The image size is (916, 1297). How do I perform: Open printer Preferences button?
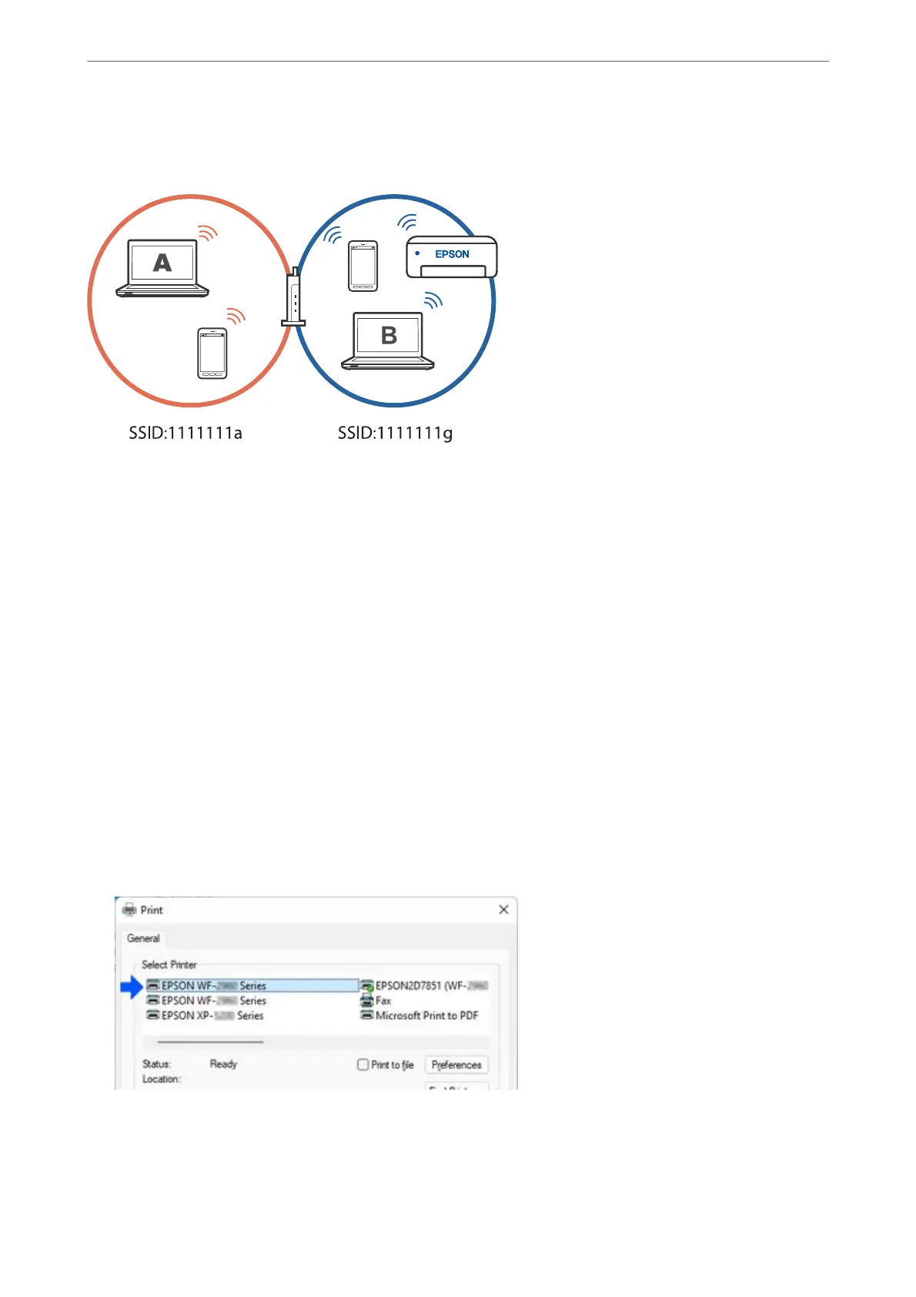(456, 1064)
